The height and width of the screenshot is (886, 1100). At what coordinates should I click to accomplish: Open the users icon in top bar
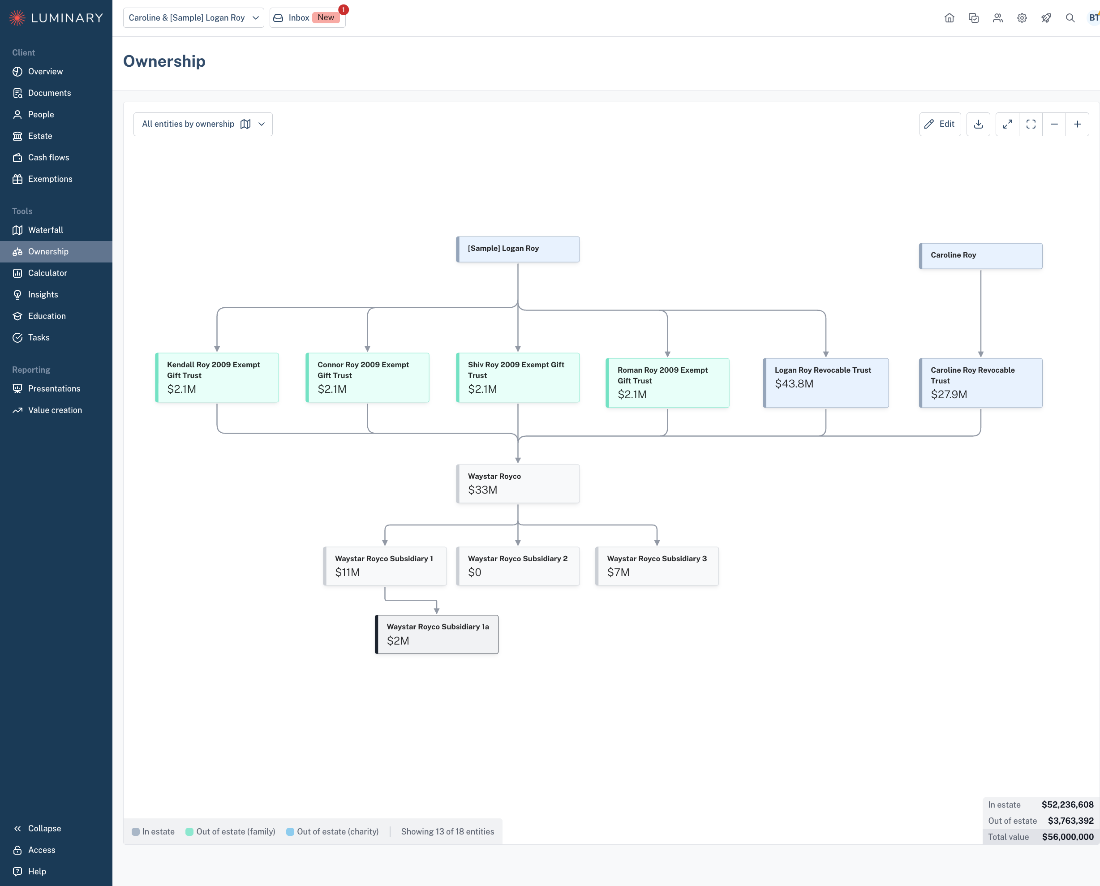(997, 18)
